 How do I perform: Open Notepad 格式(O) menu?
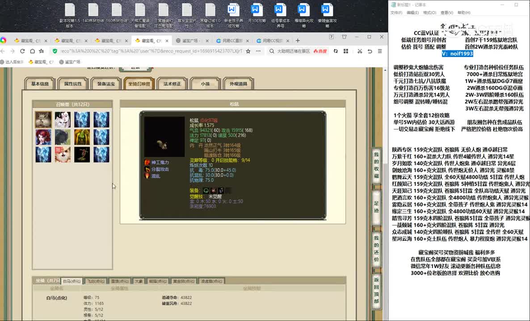coord(429,12)
